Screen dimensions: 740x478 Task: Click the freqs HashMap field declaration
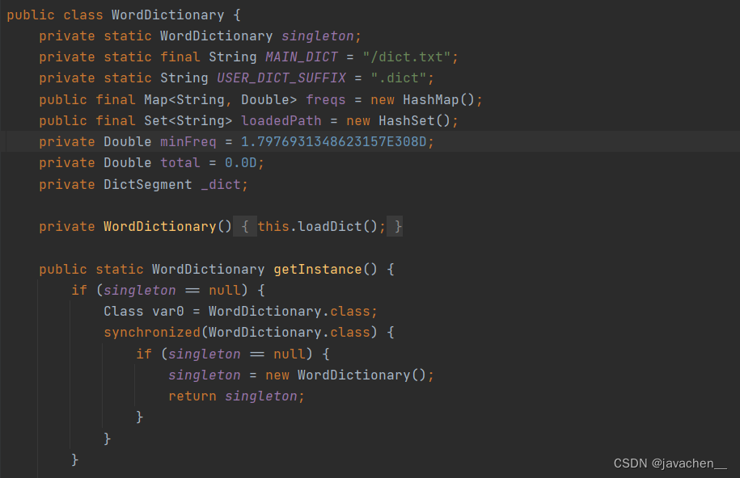pyautogui.click(x=325, y=99)
